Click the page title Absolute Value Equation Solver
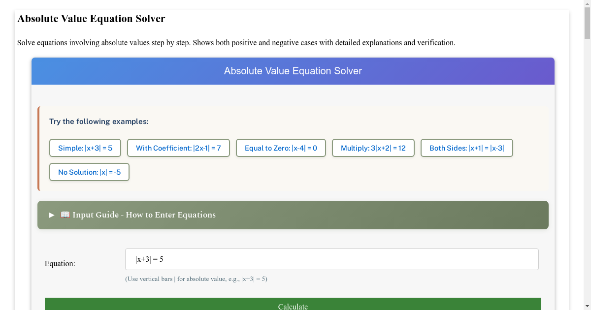The height and width of the screenshot is (310, 591). (x=91, y=19)
